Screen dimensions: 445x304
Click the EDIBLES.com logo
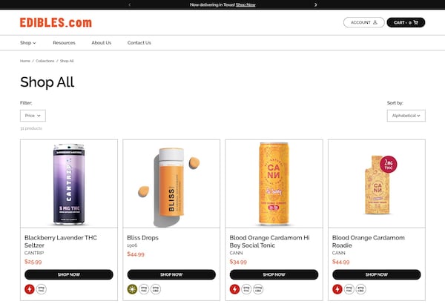click(x=56, y=22)
